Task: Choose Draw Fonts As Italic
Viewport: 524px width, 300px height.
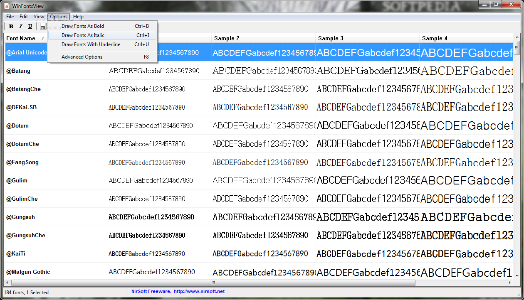Action: (x=103, y=35)
